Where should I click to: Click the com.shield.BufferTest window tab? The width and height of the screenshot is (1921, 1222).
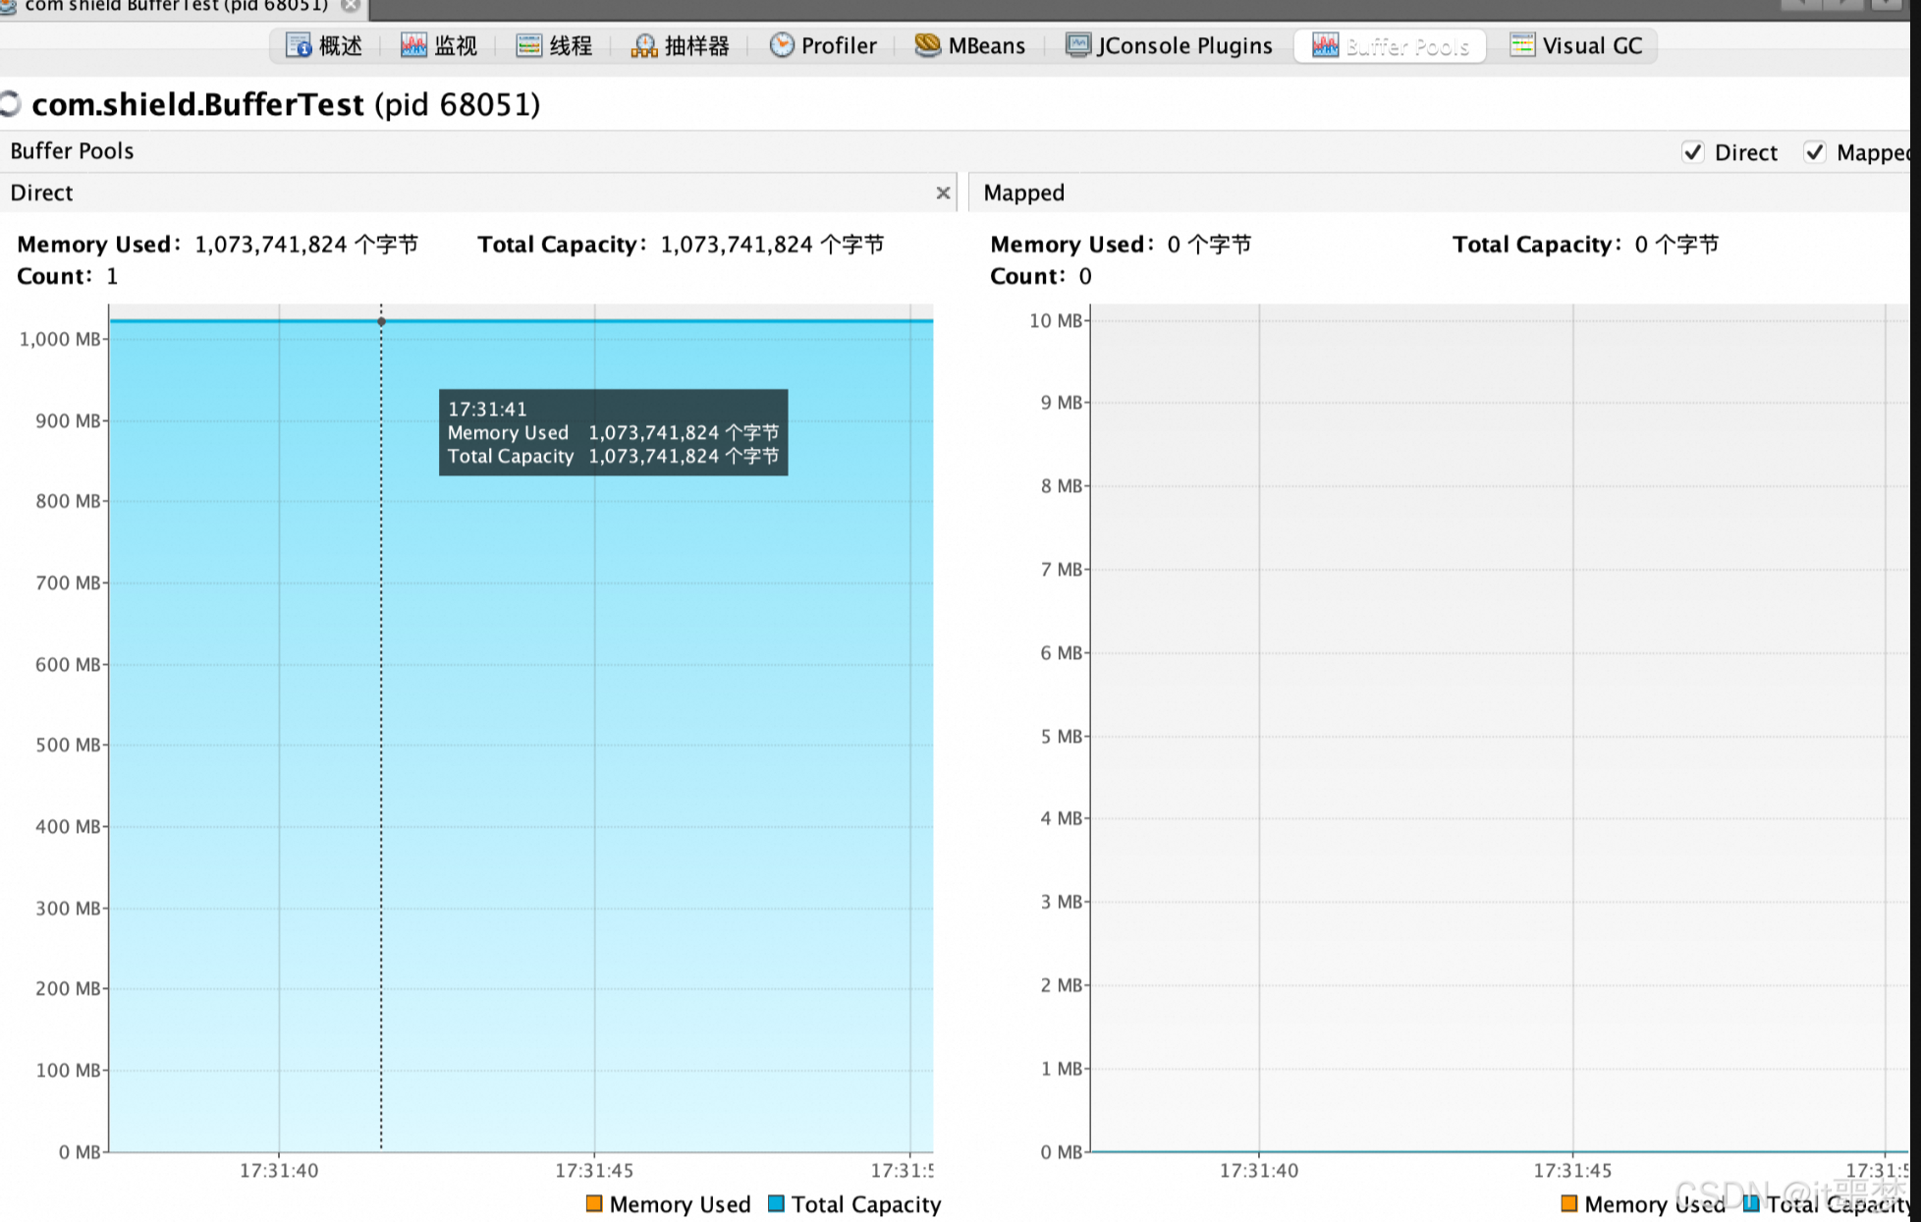pos(177,6)
